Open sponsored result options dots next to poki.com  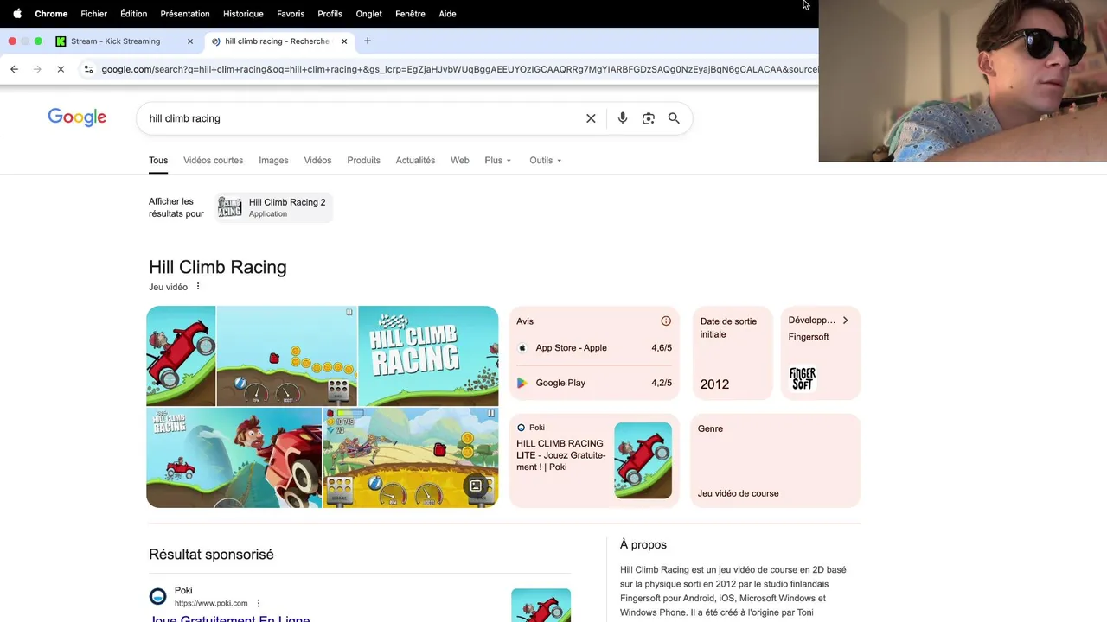coord(259,603)
